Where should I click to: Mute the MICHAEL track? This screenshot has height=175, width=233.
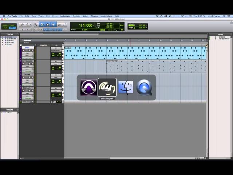[x=32, y=91]
